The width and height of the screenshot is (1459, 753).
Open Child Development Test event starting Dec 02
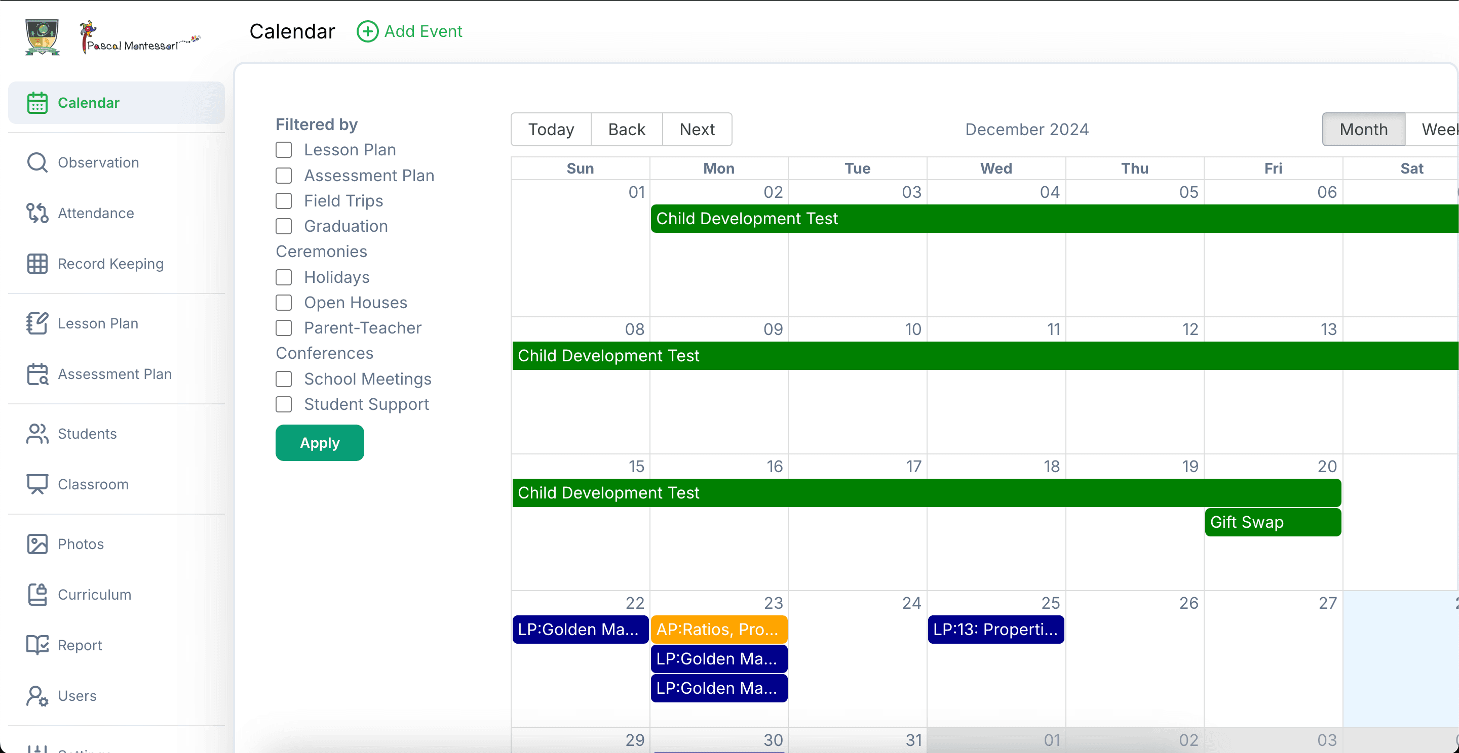pyautogui.click(x=1055, y=219)
